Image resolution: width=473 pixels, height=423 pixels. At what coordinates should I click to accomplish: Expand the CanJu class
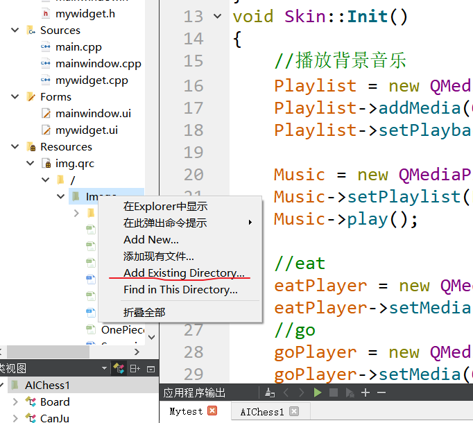[15, 418]
